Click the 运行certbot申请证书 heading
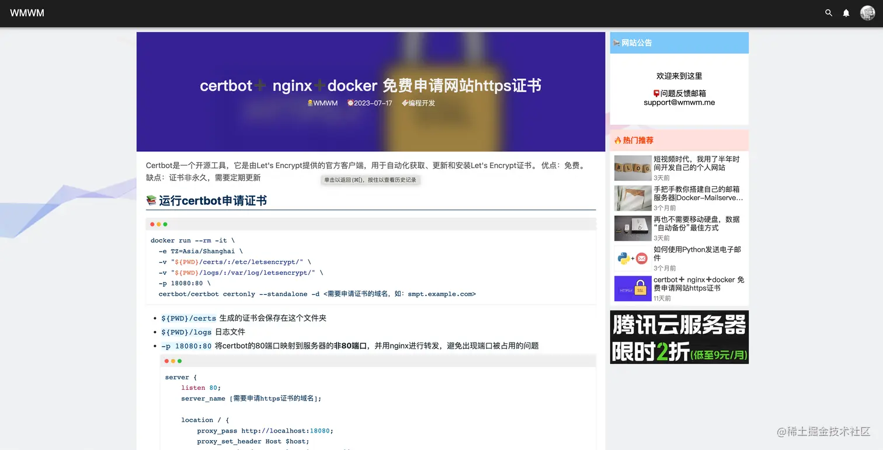The height and width of the screenshot is (450, 883). 213,200
